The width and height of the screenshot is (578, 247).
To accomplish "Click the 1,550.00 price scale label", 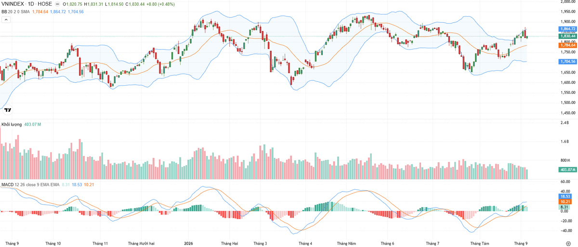I will 569,92.
